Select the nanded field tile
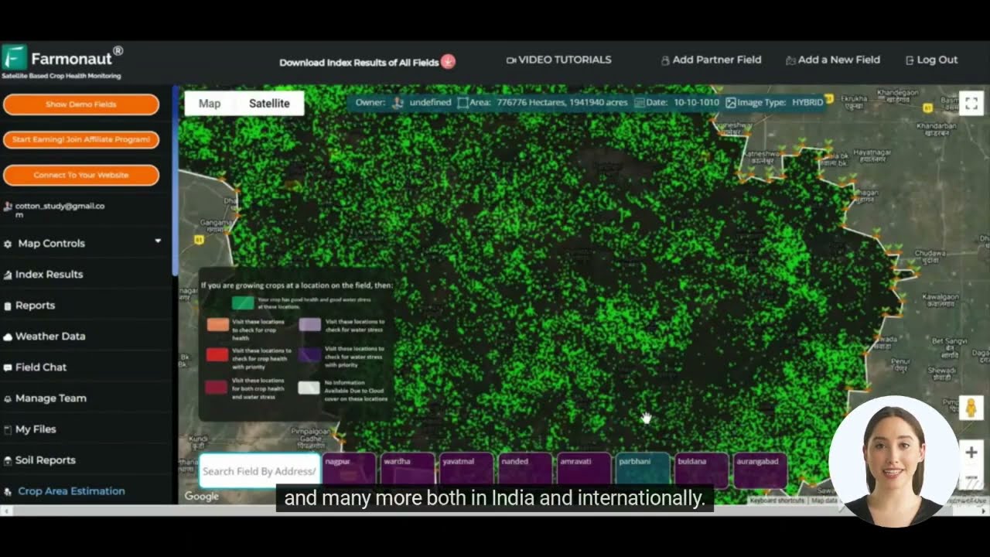The height and width of the screenshot is (557, 990). coord(525,470)
